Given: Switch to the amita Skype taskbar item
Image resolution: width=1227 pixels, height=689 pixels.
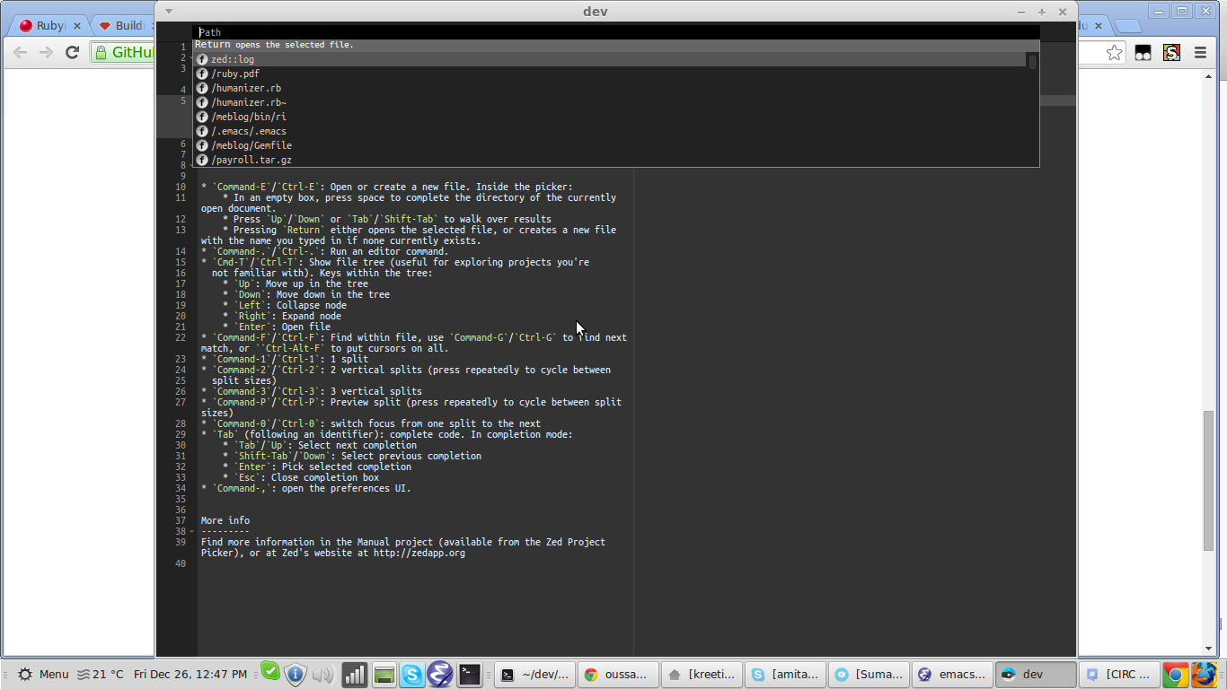Looking at the screenshot, I should [785, 675].
